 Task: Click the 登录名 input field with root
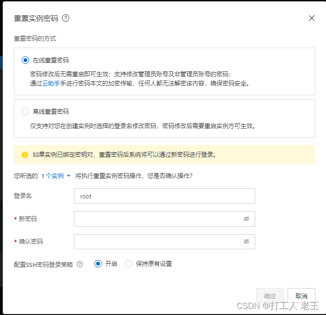[x=165, y=196]
